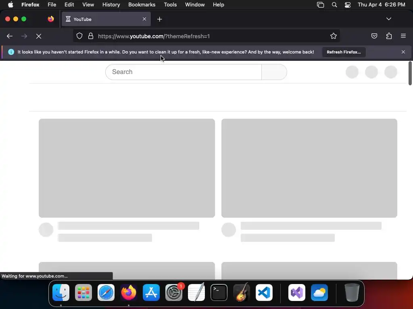This screenshot has width=413, height=309.
Task: Open the History menu
Action: click(111, 5)
